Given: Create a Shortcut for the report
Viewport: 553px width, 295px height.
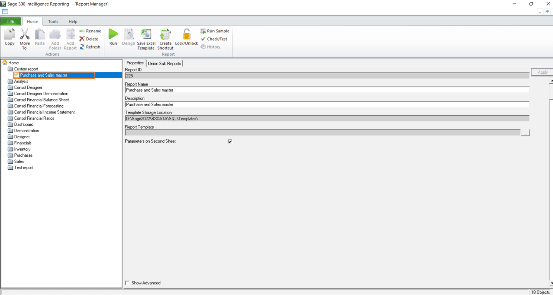Looking at the screenshot, I should (x=165, y=37).
